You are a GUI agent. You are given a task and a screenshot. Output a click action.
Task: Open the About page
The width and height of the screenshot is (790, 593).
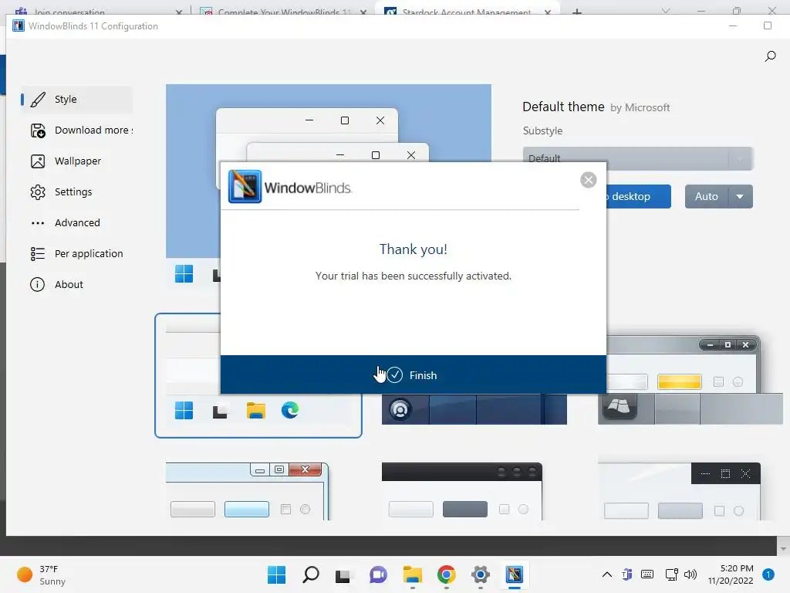pos(76,284)
